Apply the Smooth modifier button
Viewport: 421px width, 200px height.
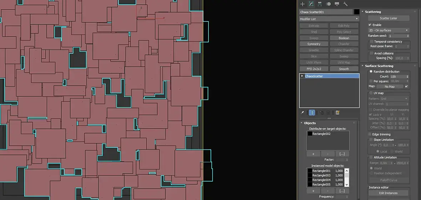(x=344, y=69)
